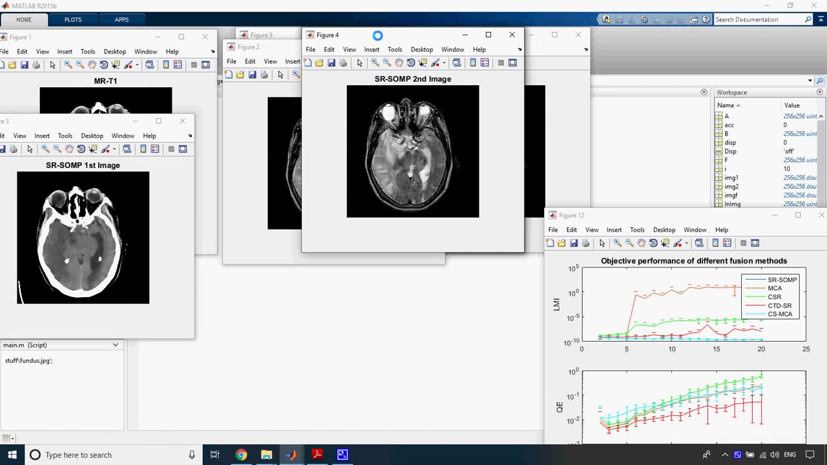
Task: Select Data Cursor tool in Figure 3
Action: (x=94, y=149)
